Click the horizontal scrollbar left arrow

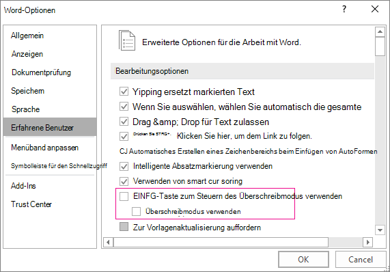pyautogui.click(x=108, y=242)
